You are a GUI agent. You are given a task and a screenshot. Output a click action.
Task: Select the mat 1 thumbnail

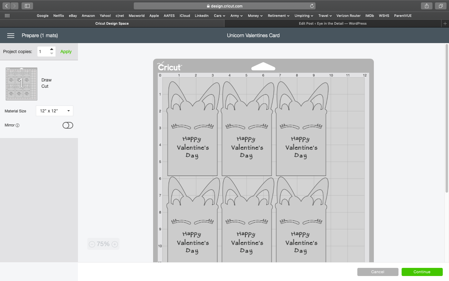22,84
